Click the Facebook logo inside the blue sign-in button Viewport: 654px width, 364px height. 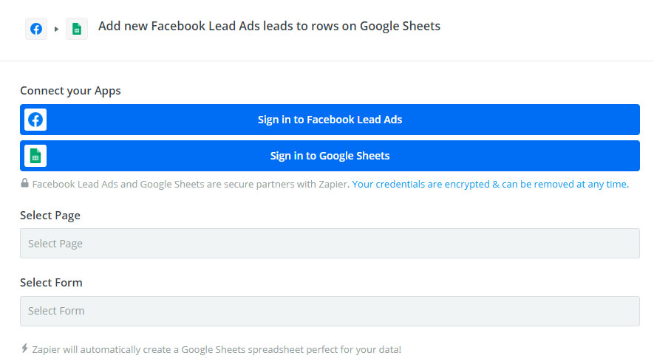(35, 120)
